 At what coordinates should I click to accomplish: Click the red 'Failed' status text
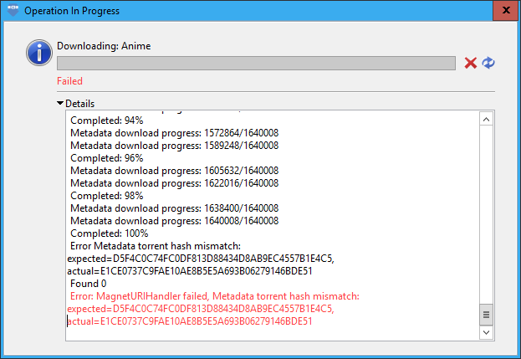point(69,81)
